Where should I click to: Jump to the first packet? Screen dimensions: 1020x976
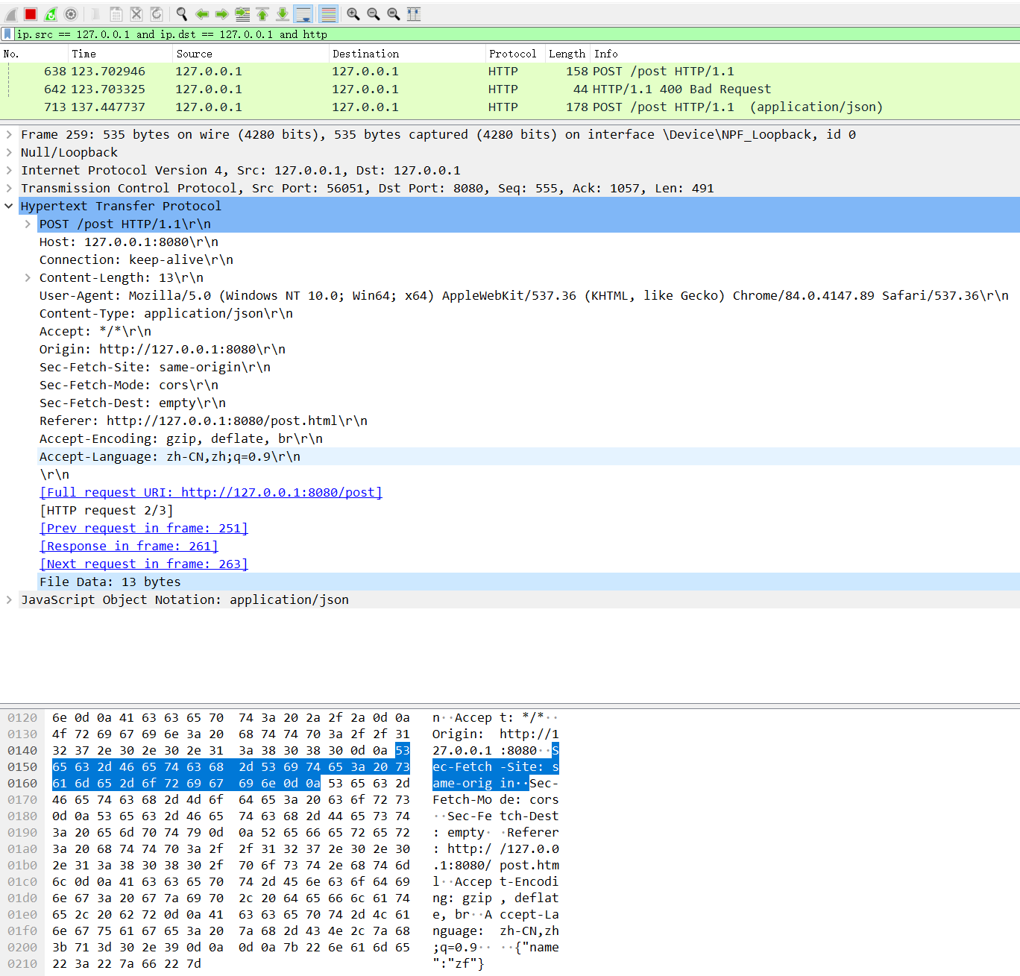[x=262, y=14]
